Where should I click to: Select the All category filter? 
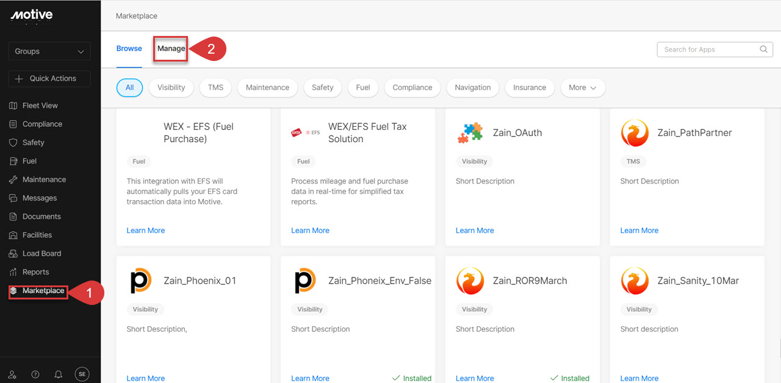point(129,87)
